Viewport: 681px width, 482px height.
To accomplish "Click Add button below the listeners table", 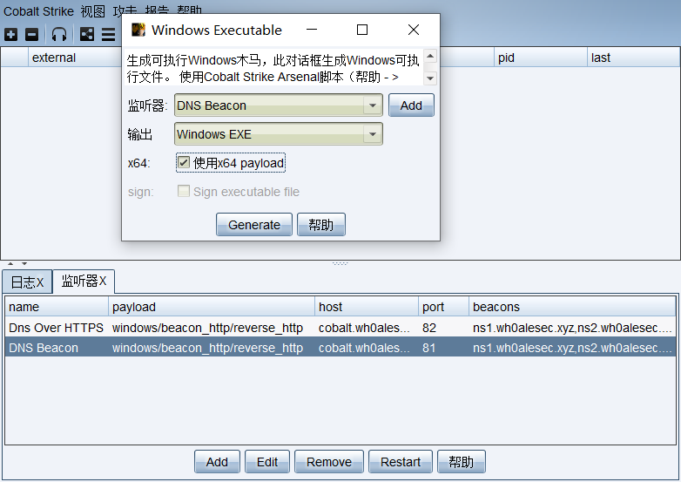I will (x=217, y=462).
